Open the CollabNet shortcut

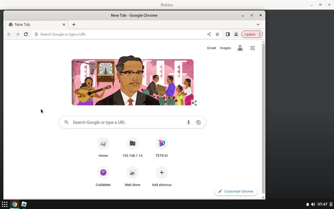(103, 177)
